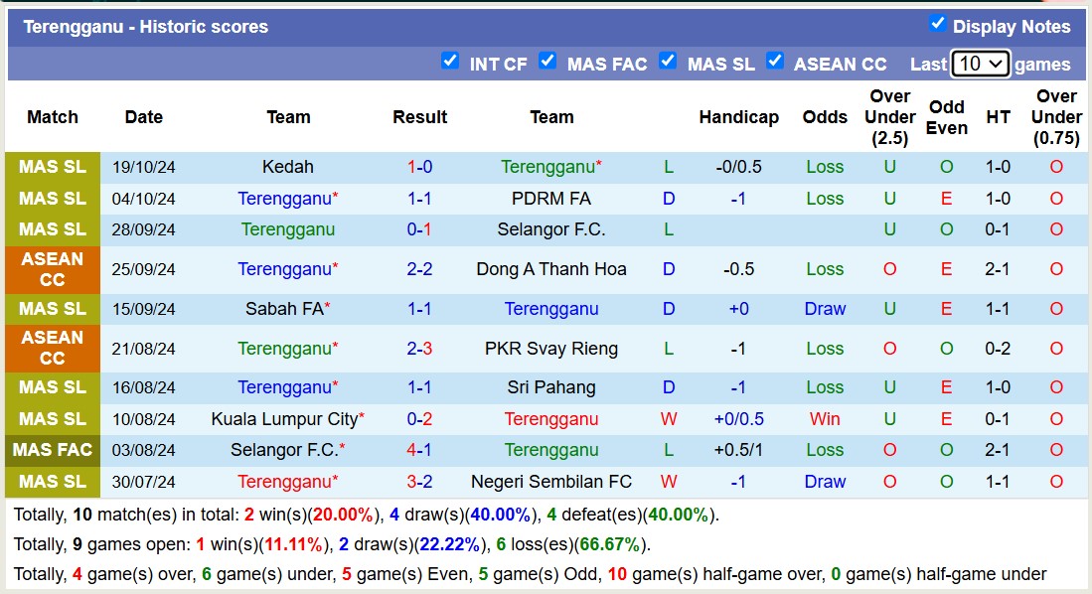1092x594 pixels.
Task: Click the MAS SL badge on the Sabah FA row
Action: click(52, 309)
